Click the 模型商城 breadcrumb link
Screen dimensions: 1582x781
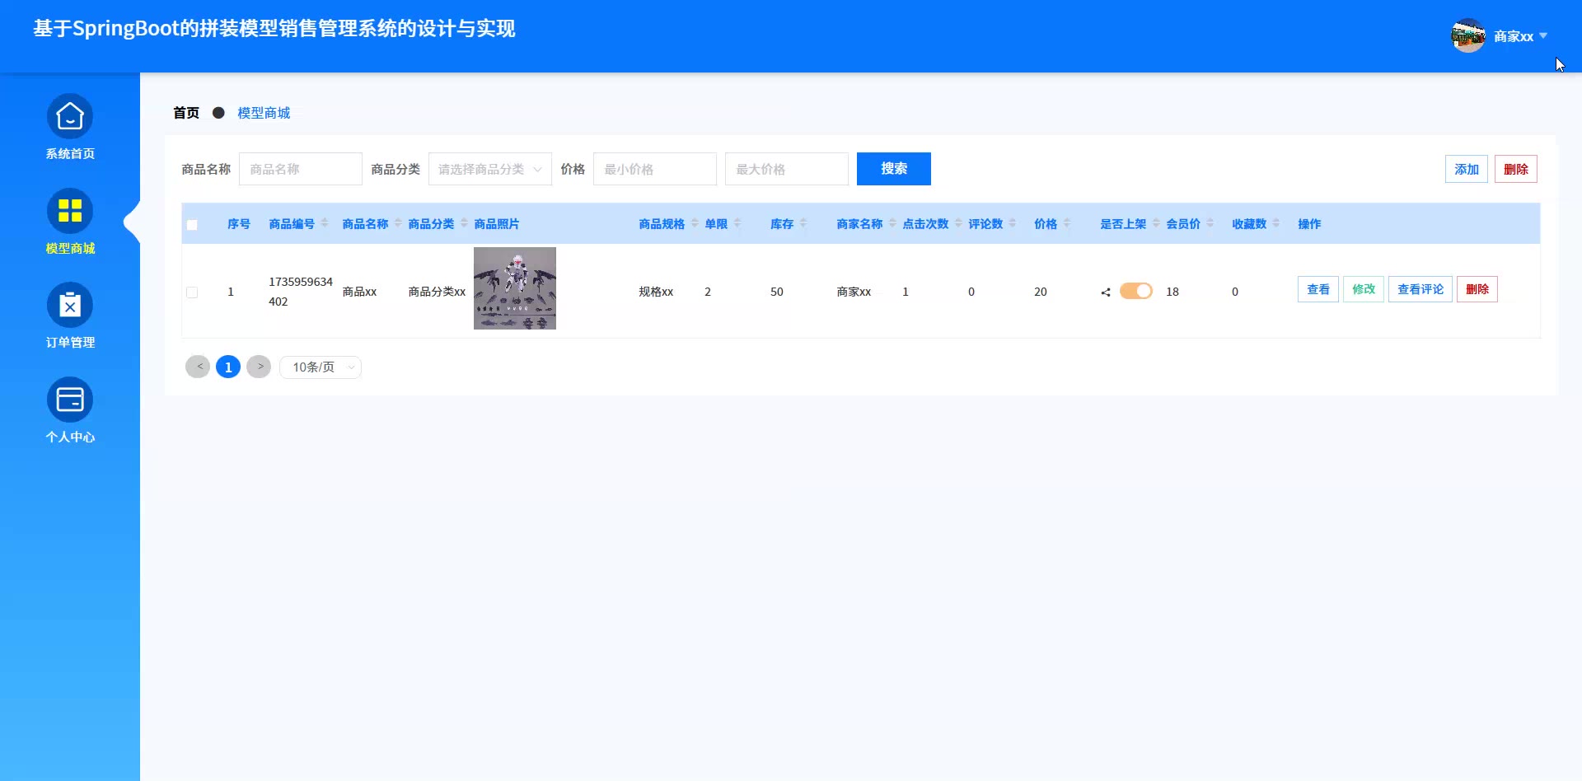point(264,113)
